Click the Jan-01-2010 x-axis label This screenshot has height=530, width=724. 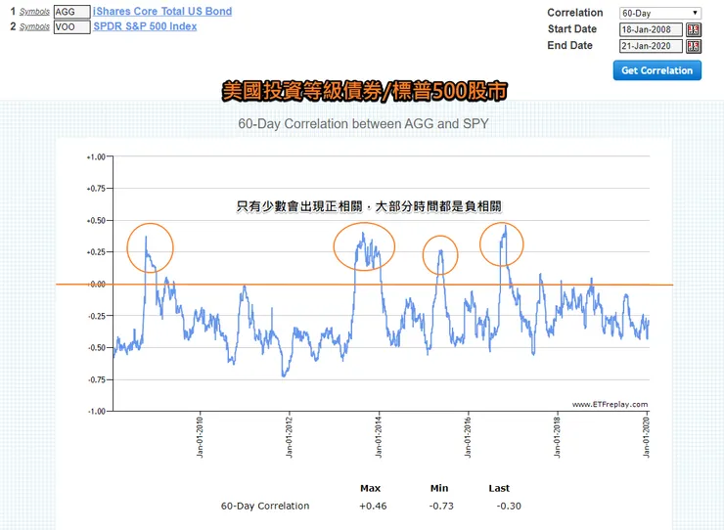point(200,436)
